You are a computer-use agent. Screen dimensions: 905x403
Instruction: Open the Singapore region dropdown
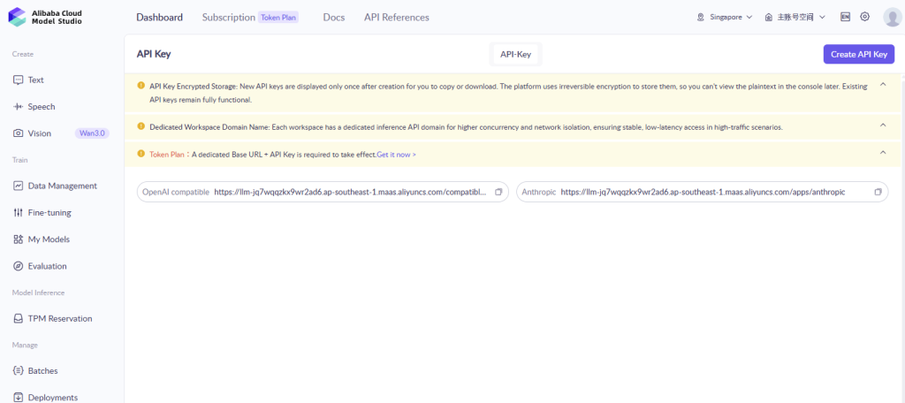coord(725,18)
